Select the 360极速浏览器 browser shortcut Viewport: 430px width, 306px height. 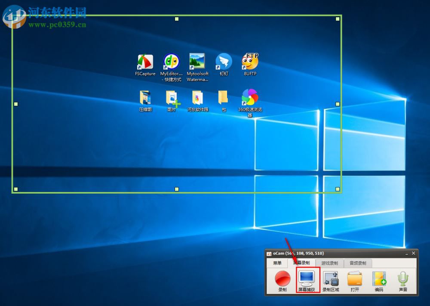[x=250, y=103]
